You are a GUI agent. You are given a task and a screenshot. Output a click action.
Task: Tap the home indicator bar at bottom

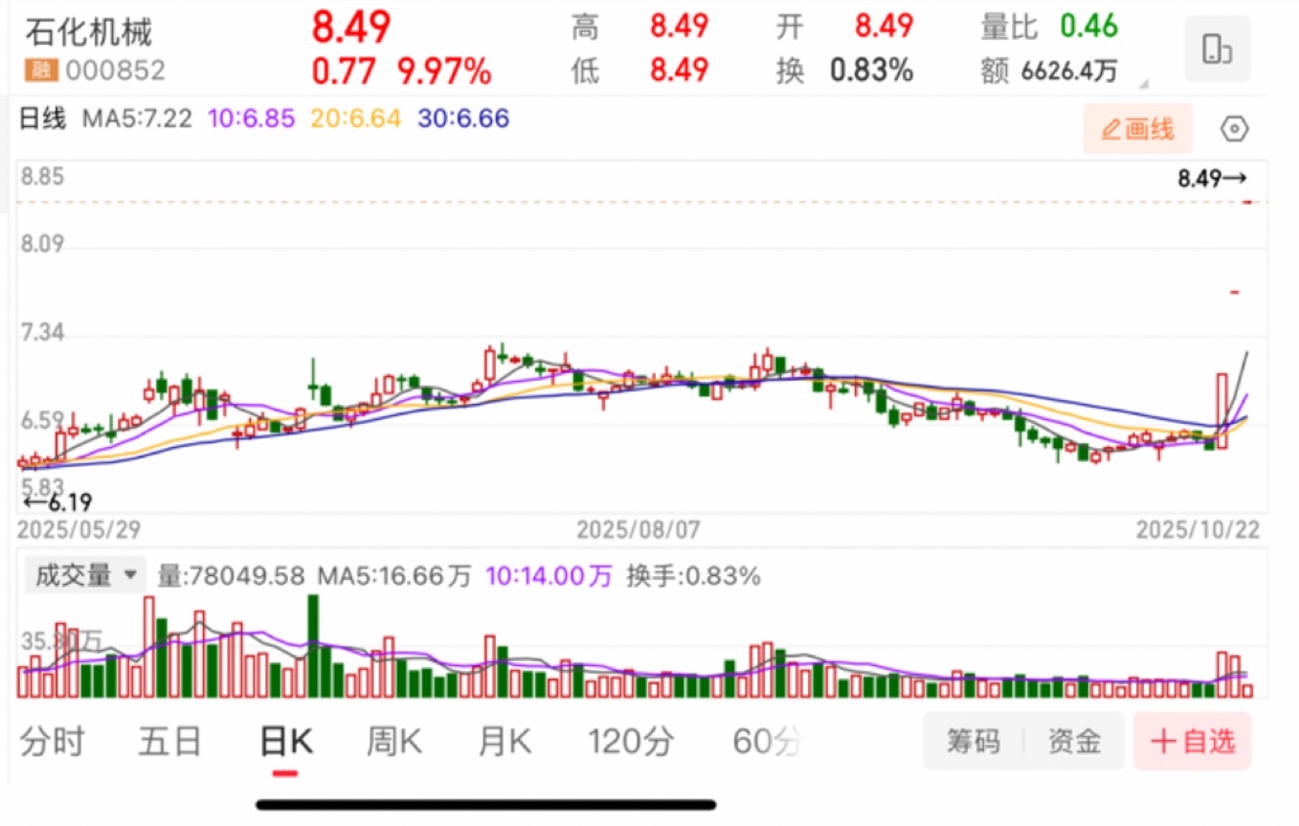click(486, 805)
